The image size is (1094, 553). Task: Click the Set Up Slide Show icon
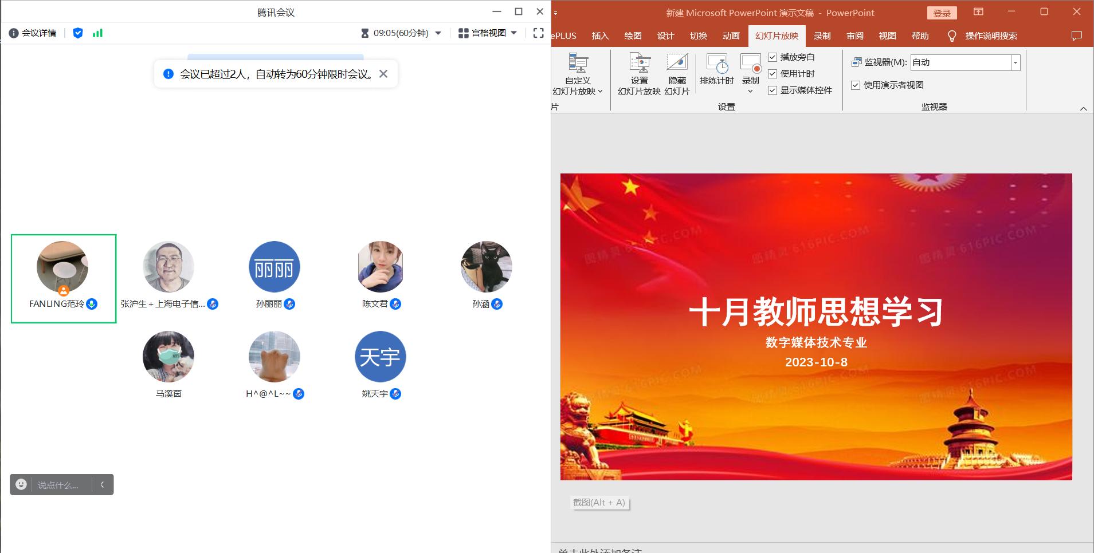tap(640, 63)
